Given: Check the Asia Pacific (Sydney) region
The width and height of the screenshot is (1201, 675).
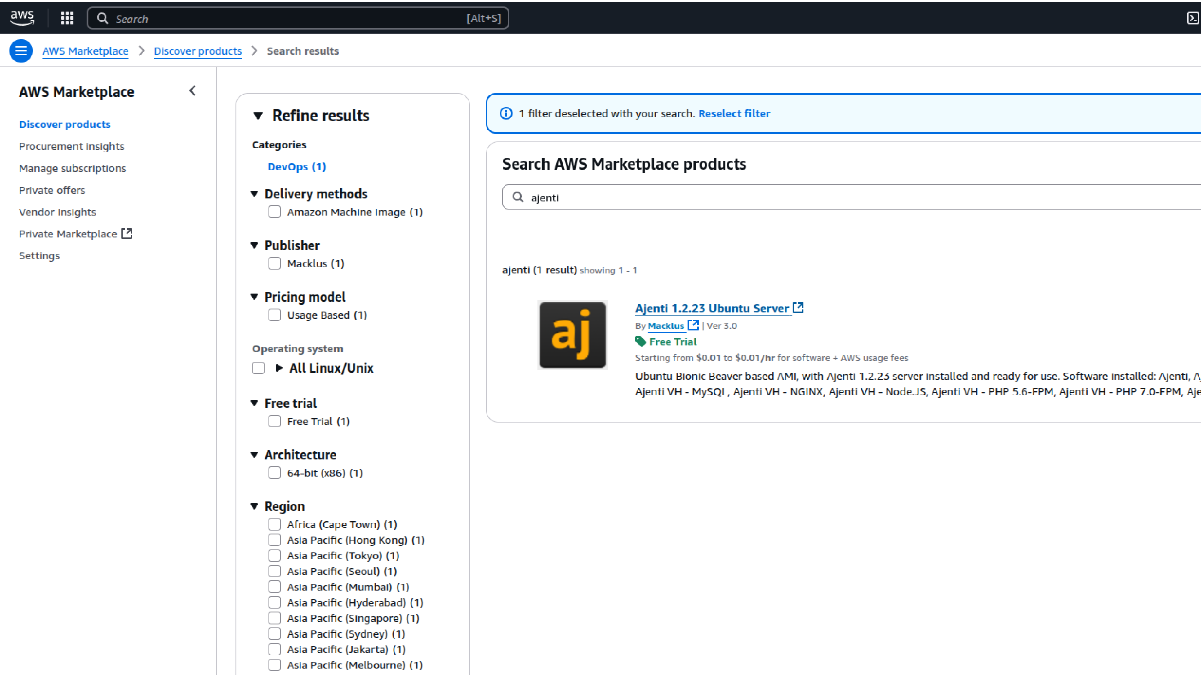Looking at the screenshot, I should pyautogui.click(x=275, y=633).
